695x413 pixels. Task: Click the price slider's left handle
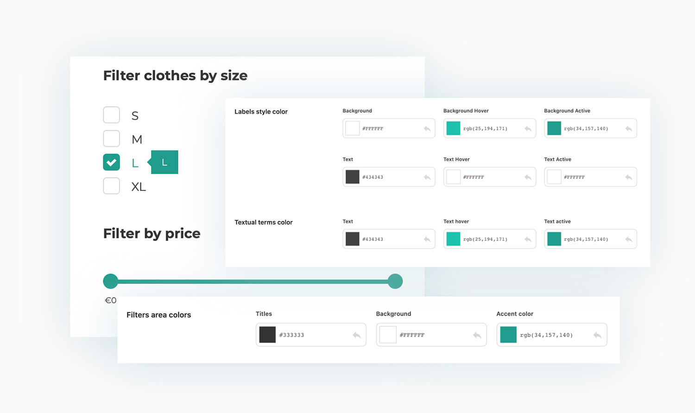110,281
